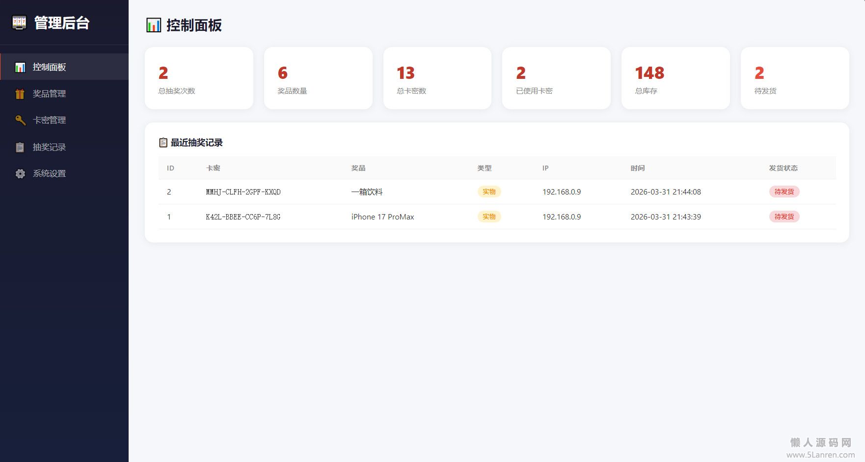Screen dimensions: 865x462
Task: Click the IP address in the 一箱饮料 row
Action: [562, 192]
